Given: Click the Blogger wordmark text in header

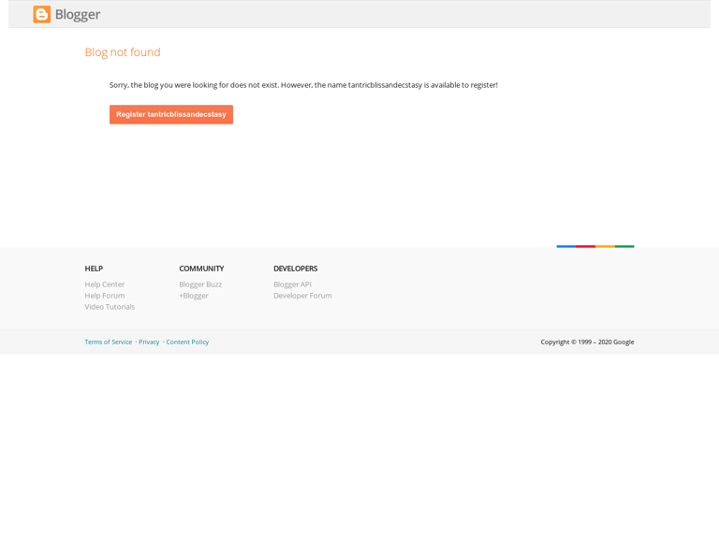Looking at the screenshot, I should point(78,14).
